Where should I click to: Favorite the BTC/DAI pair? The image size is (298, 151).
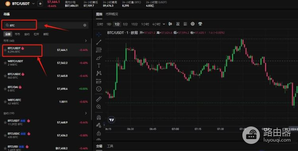(5, 89)
